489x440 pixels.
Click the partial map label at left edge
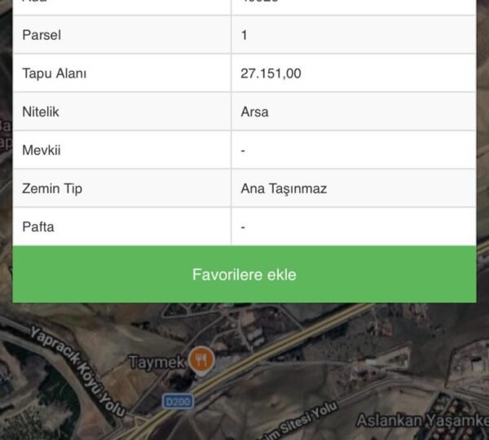pos(6,134)
